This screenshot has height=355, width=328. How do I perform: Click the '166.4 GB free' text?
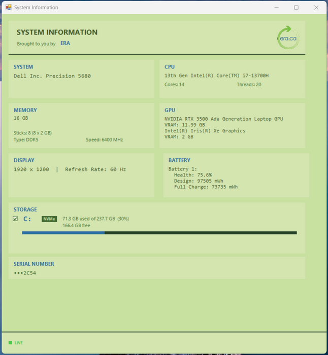click(x=76, y=226)
